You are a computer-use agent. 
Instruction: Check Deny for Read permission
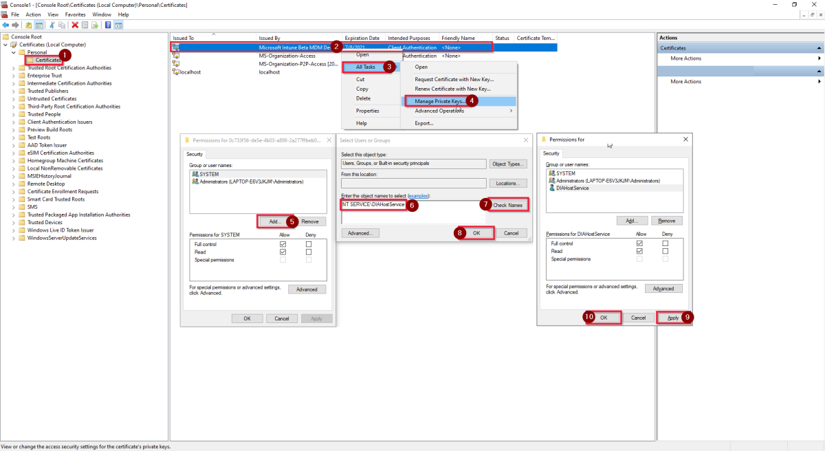tap(309, 252)
